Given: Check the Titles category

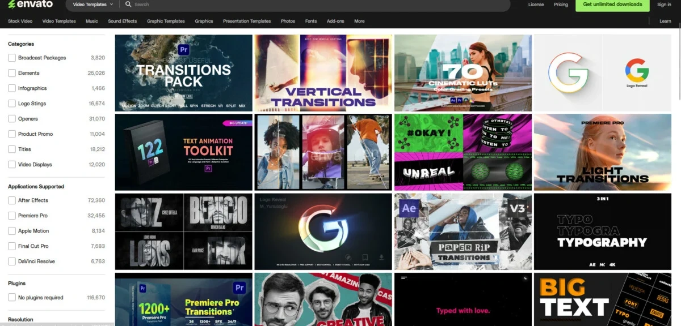Looking at the screenshot, I should tap(12, 149).
